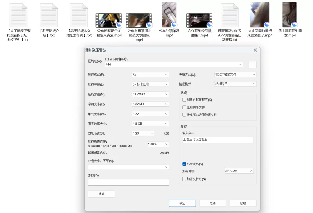Enable 加密文件名 checkbox
The width and height of the screenshot is (313, 213).
click(184, 179)
